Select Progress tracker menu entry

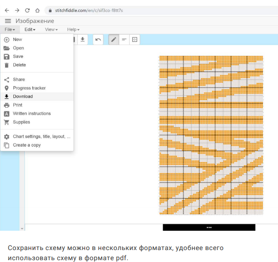37,88
